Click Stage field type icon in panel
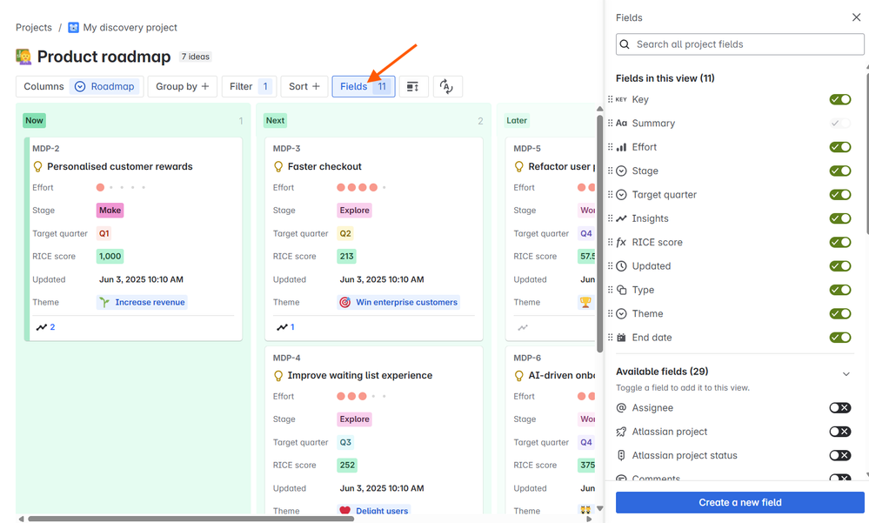The image size is (869, 523). tap(621, 171)
